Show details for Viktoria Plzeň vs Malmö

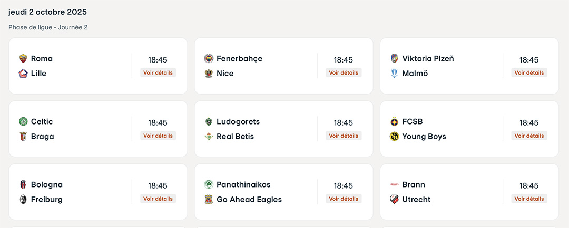(x=529, y=73)
